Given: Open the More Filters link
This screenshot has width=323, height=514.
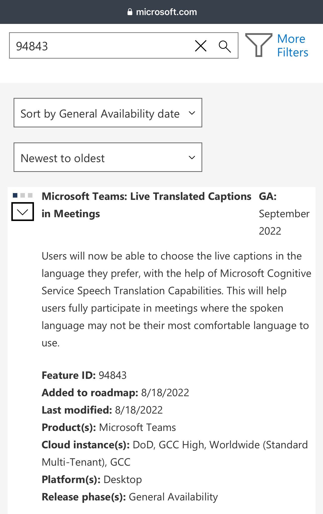Looking at the screenshot, I should click(293, 46).
